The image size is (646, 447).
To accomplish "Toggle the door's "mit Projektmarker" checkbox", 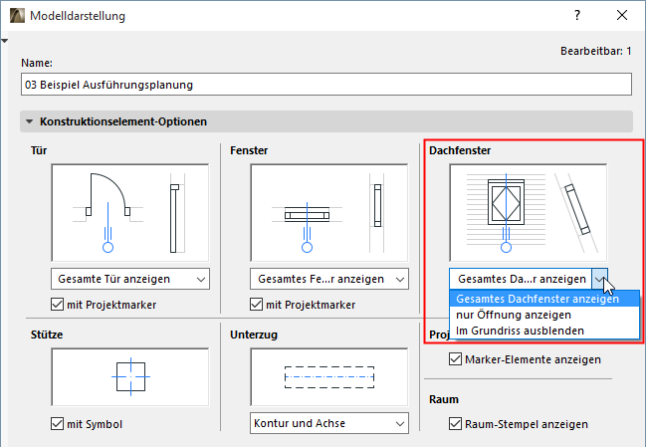I will (x=58, y=305).
